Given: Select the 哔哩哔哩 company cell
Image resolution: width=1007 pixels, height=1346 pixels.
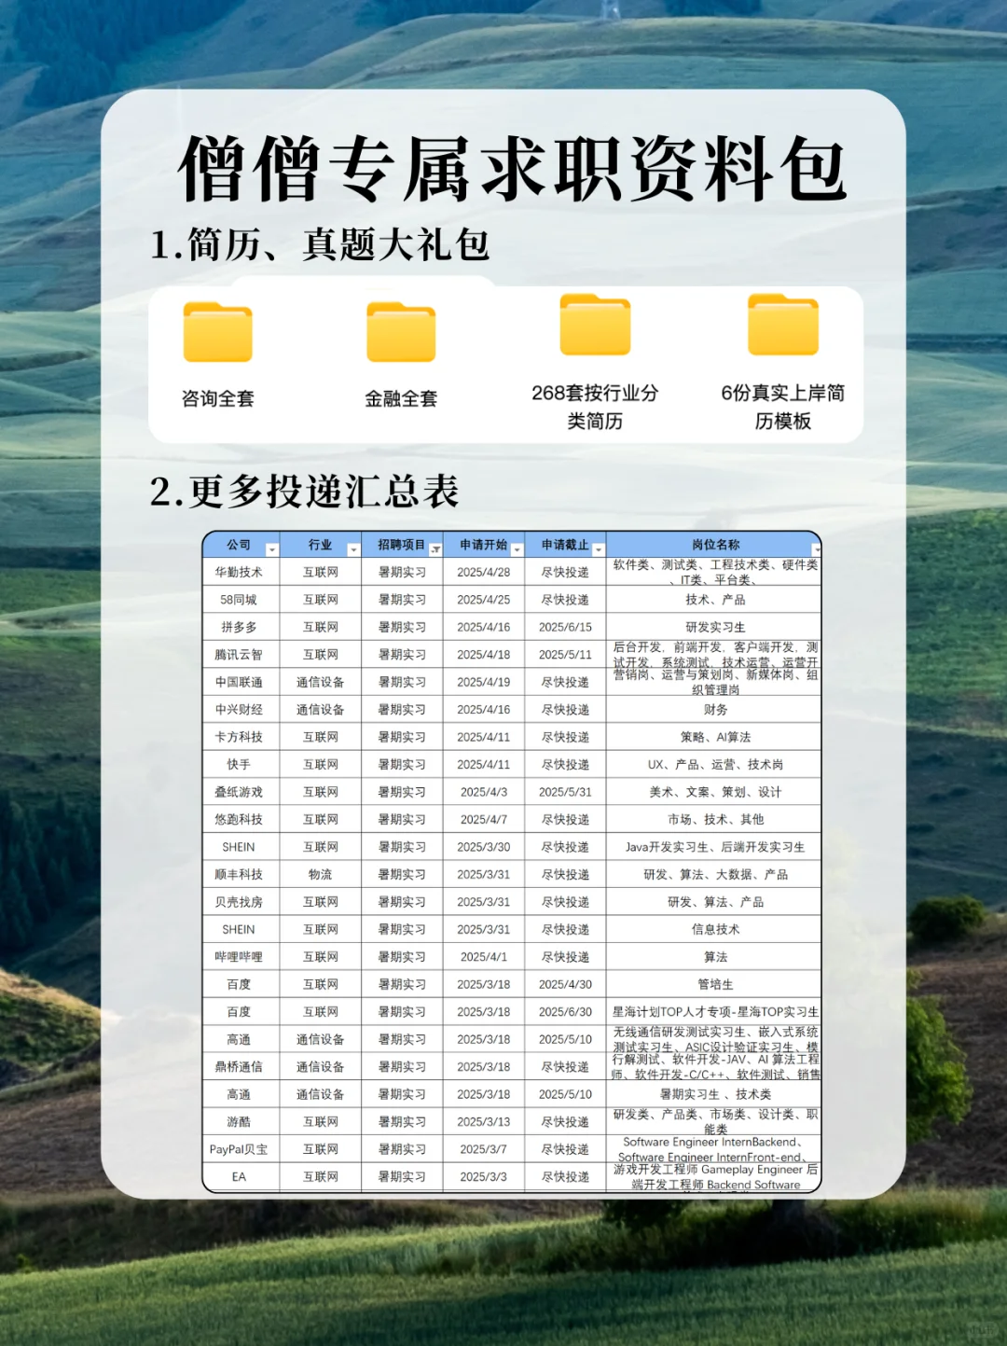Looking at the screenshot, I should [240, 957].
